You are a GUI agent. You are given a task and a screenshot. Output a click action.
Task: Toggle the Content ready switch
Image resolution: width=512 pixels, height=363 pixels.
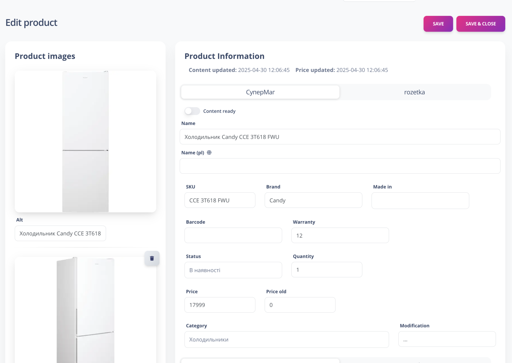pos(192,111)
